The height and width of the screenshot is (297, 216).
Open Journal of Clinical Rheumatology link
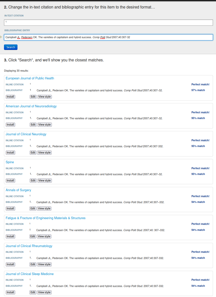[29, 246]
